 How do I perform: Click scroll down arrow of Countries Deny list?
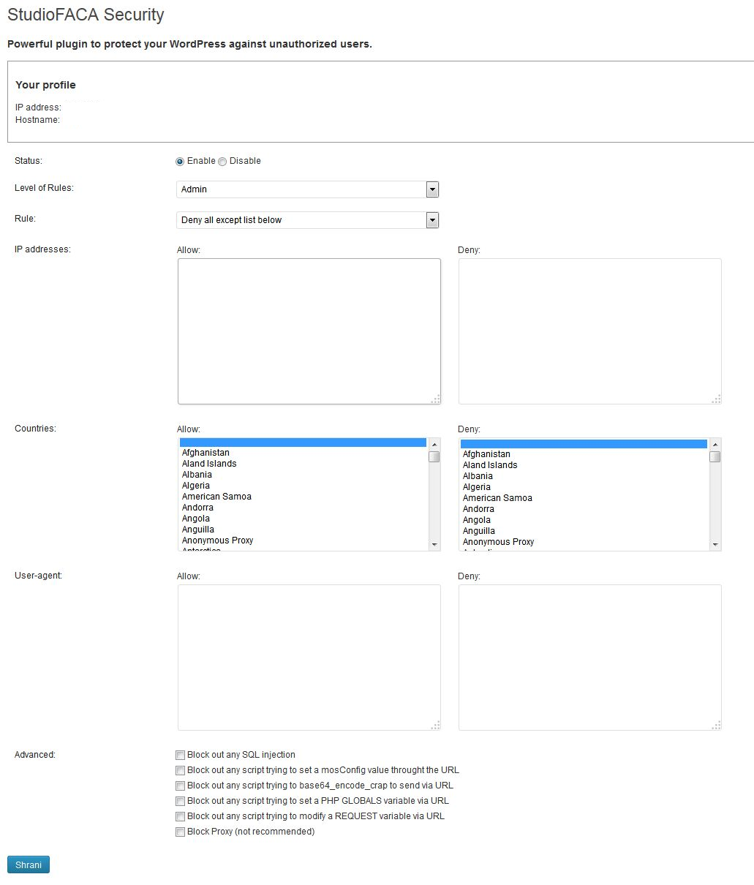(x=715, y=545)
